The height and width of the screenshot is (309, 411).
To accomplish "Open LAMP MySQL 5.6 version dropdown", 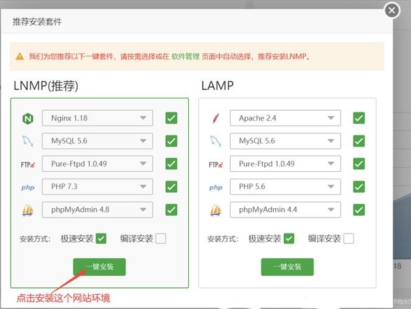I will pyautogui.click(x=286, y=141).
